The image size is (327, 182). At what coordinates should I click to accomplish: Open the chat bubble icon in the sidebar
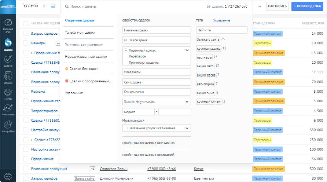8,176
